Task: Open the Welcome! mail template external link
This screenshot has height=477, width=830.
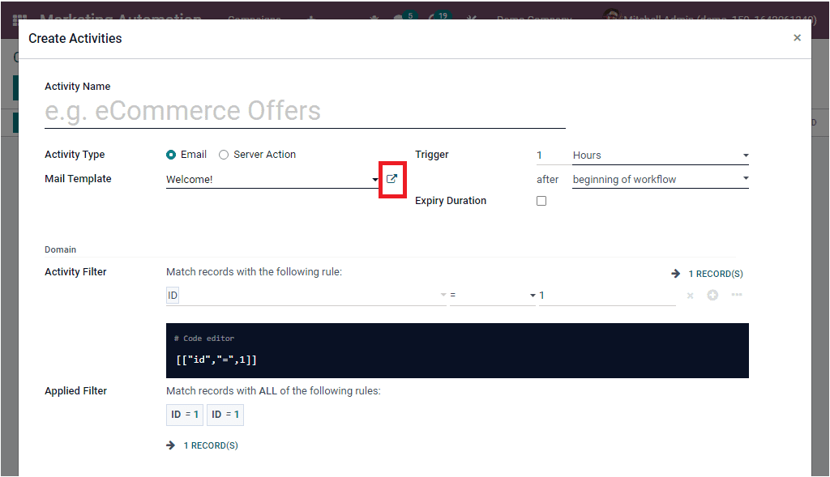Action: point(391,179)
